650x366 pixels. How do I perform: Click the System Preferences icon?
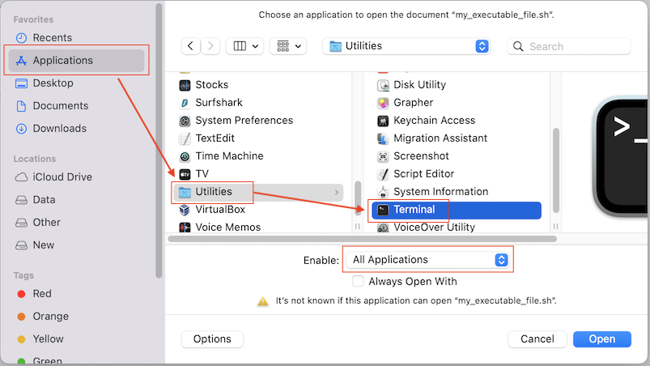click(x=185, y=121)
